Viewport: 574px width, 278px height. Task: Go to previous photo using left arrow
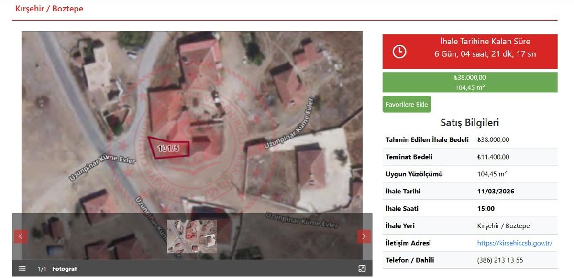pyautogui.click(x=20, y=236)
